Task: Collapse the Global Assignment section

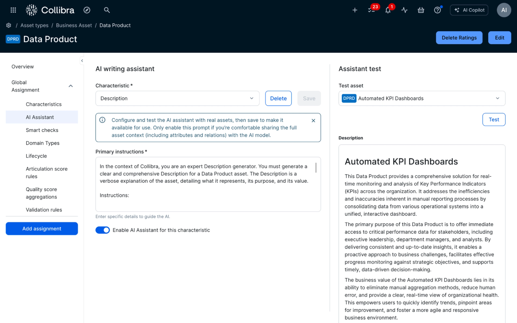Action: click(x=71, y=86)
